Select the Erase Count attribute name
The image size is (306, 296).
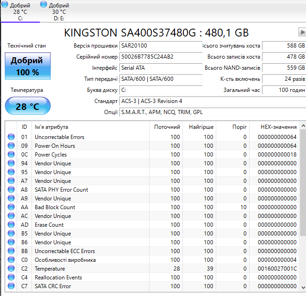49,224
